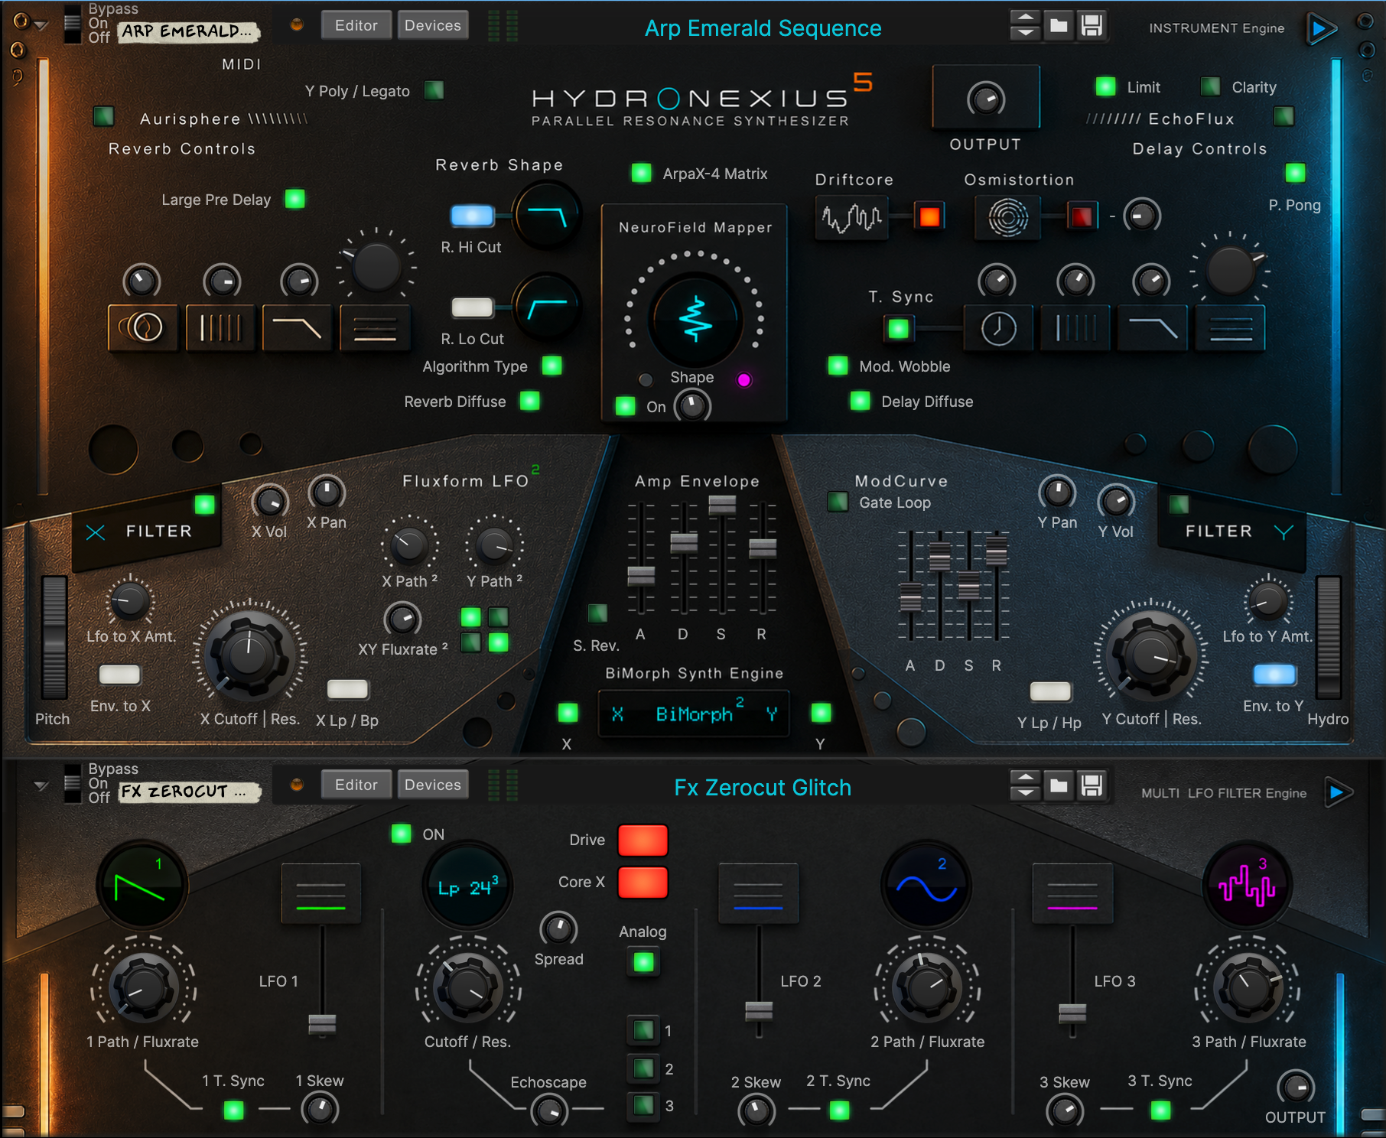
Task: Toggle the ArpaX-4 Matrix switch
Action: click(641, 173)
